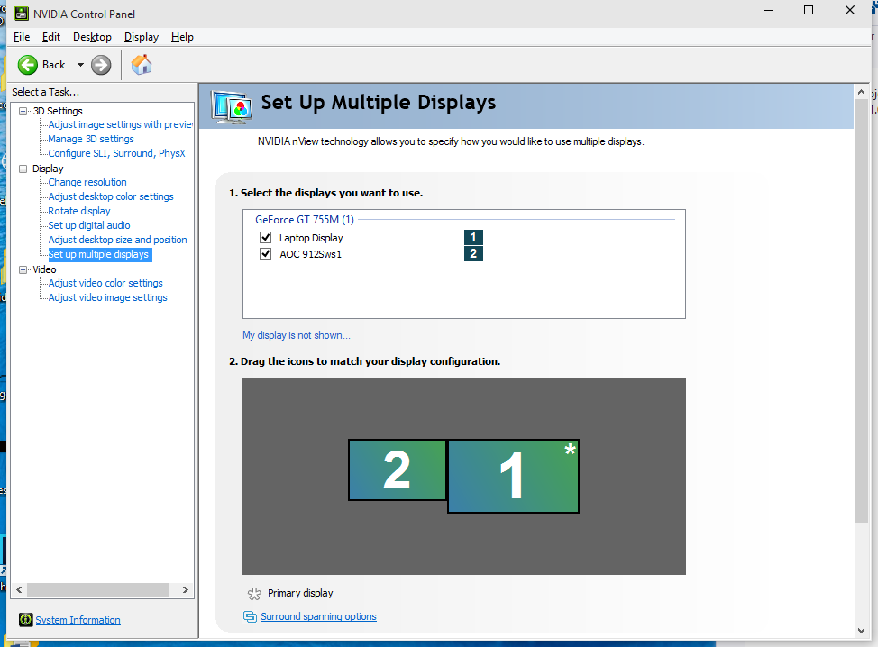Open Rotate display task
Screen dimensions: 878x647
pyautogui.click(x=79, y=211)
